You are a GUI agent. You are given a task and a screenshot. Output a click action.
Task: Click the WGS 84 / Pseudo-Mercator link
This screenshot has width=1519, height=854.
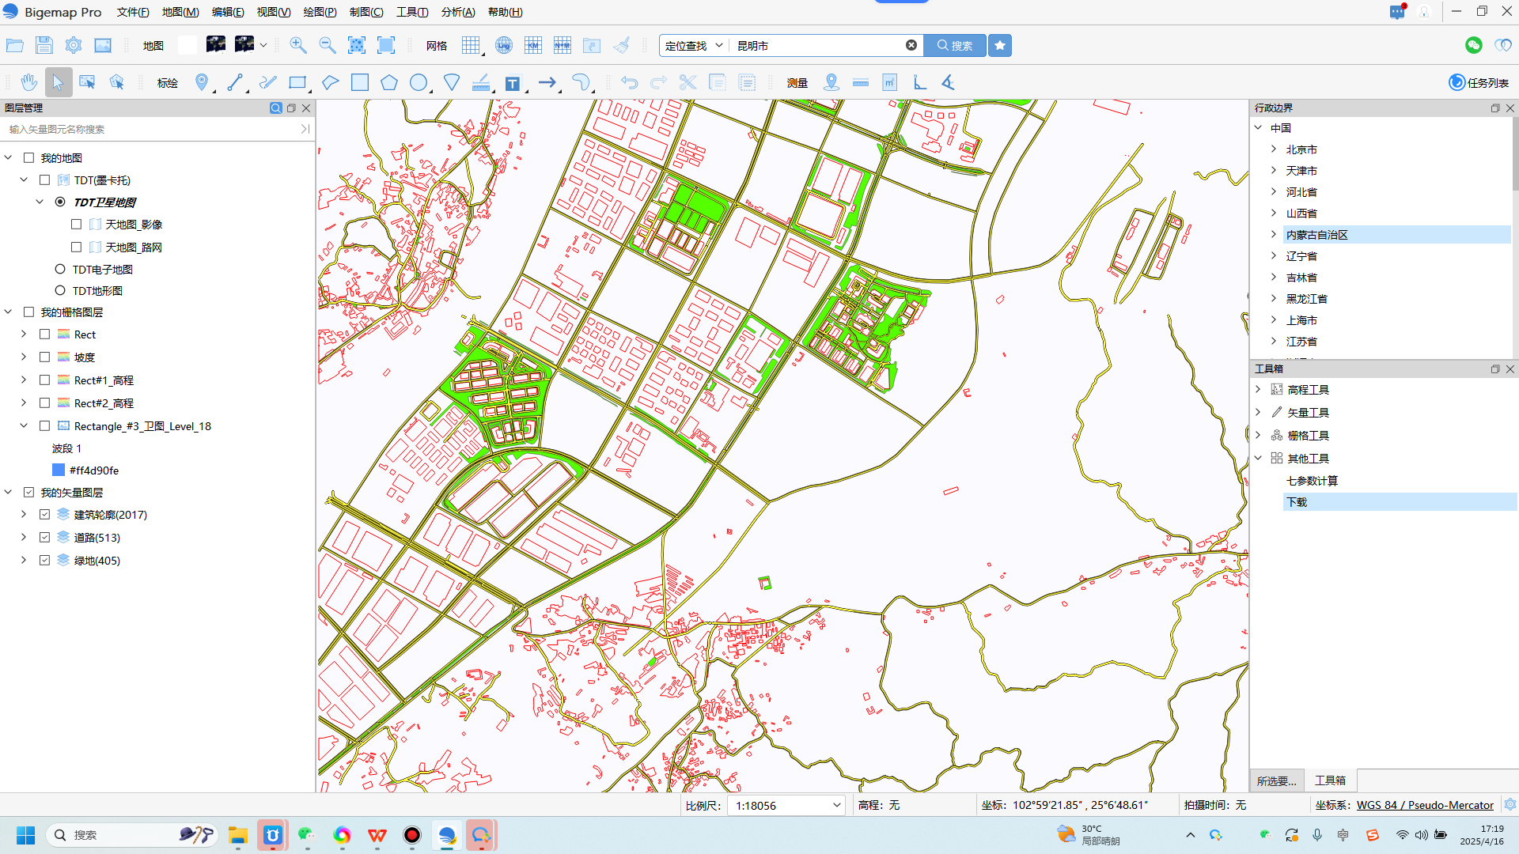[1425, 805]
